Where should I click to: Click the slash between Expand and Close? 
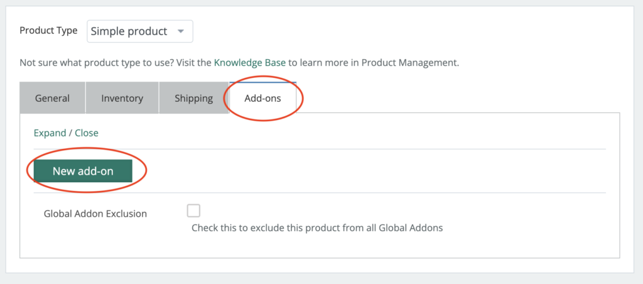(x=70, y=133)
